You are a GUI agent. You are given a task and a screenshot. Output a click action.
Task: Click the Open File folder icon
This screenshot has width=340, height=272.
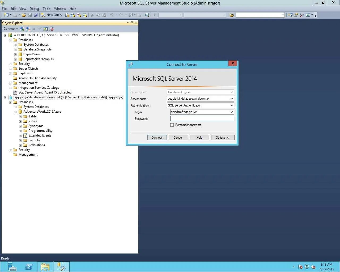[x=24, y=15]
